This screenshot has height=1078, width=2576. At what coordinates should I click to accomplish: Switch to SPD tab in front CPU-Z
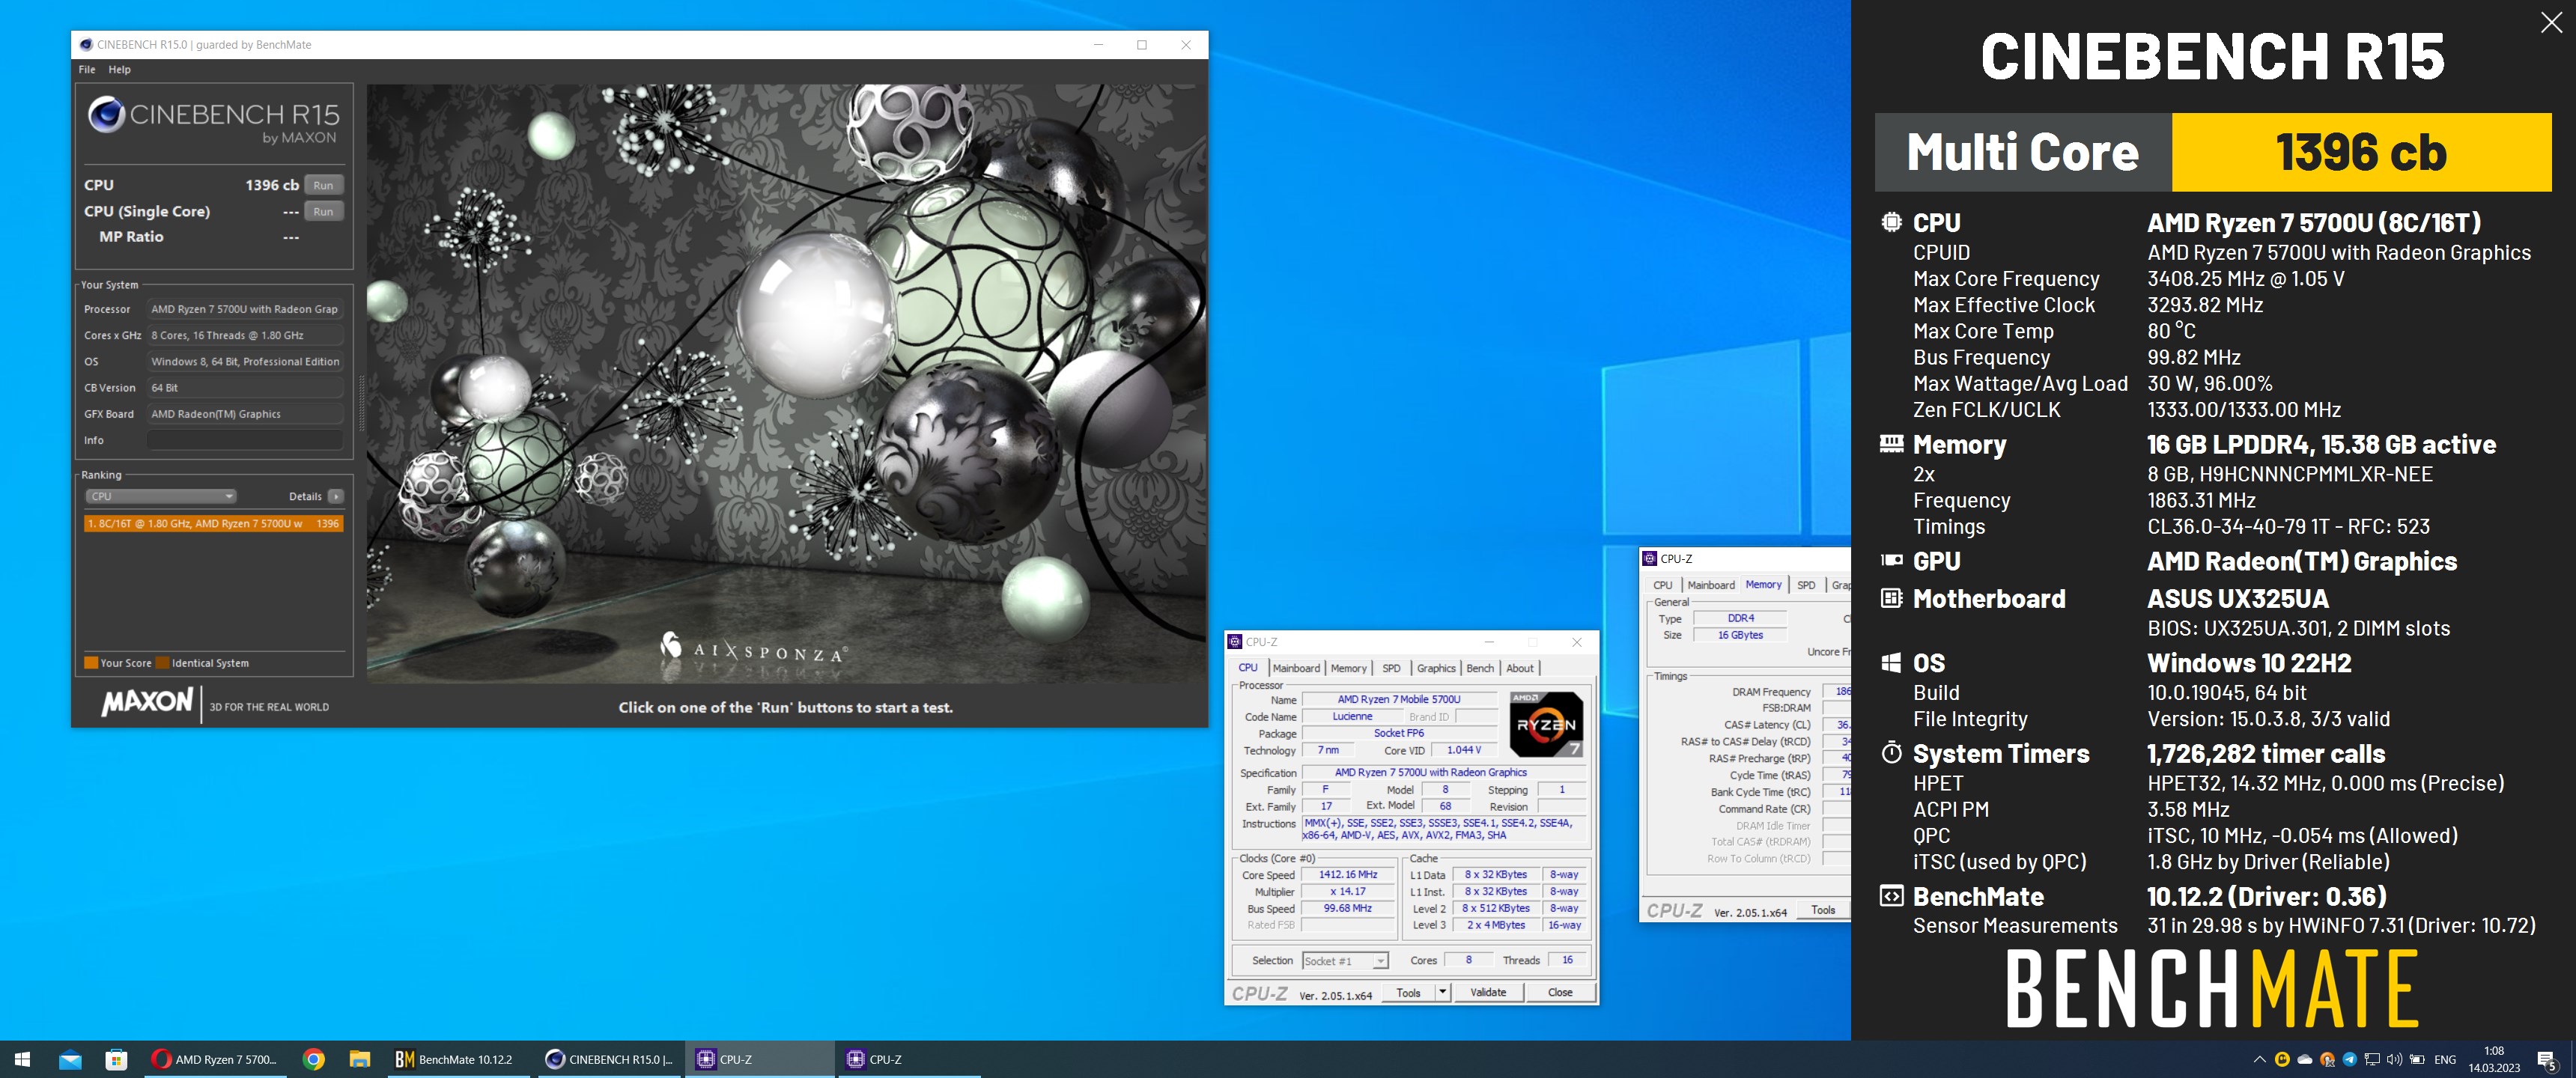1391,668
